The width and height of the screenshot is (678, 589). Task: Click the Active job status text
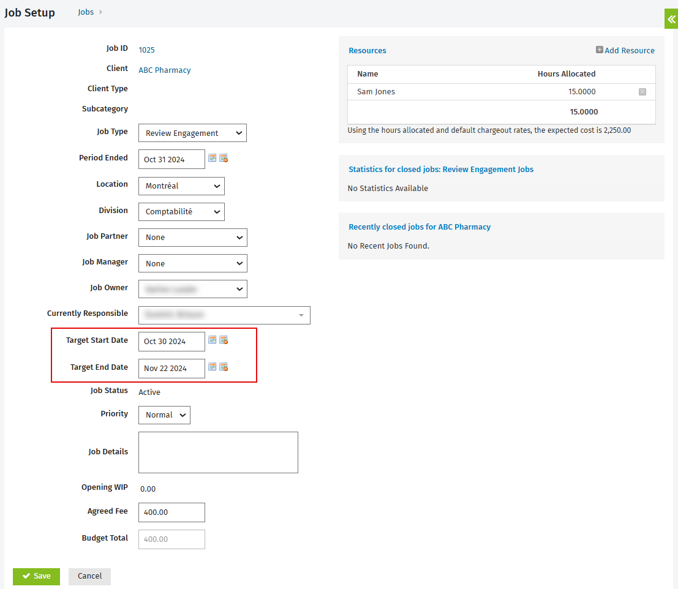pos(149,392)
